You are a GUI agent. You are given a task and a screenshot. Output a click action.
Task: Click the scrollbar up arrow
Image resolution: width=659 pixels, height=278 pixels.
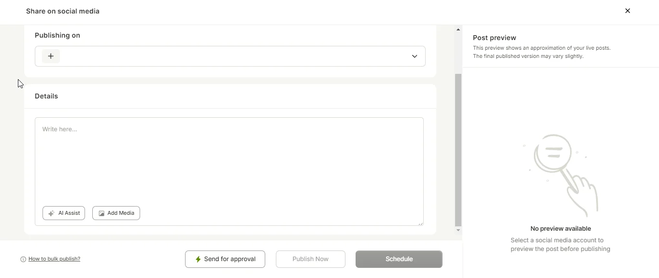[x=458, y=30]
